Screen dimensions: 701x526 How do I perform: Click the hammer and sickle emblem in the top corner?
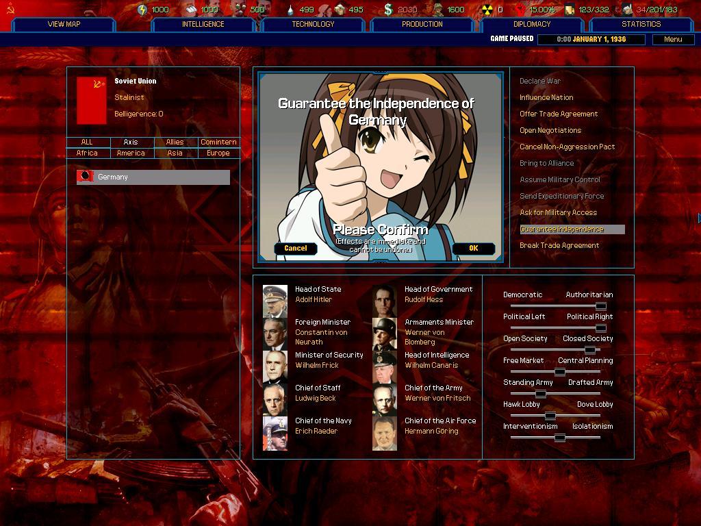coord(11,9)
